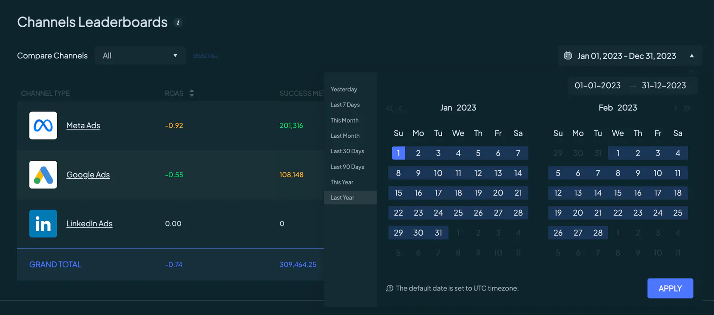Click the LinkedIn Ads logo icon
The width and height of the screenshot is (714, 315).
click(43, 224)
